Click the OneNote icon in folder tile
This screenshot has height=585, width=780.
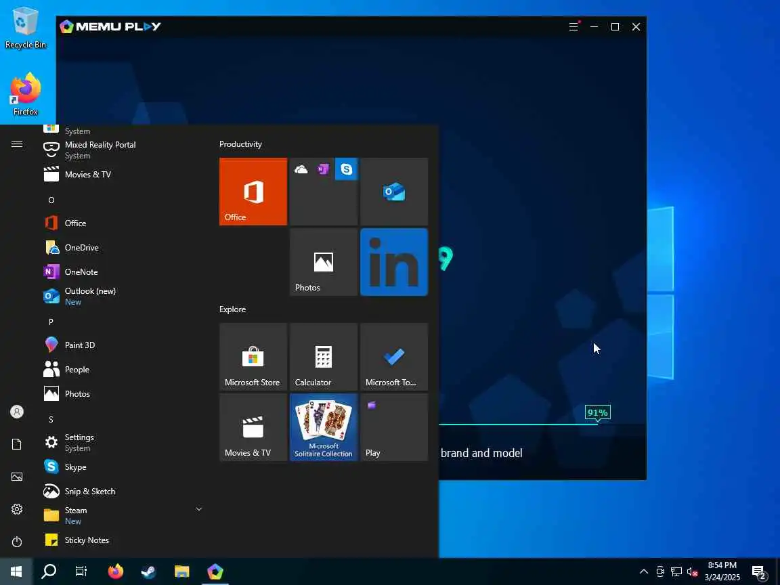point(324,170)
